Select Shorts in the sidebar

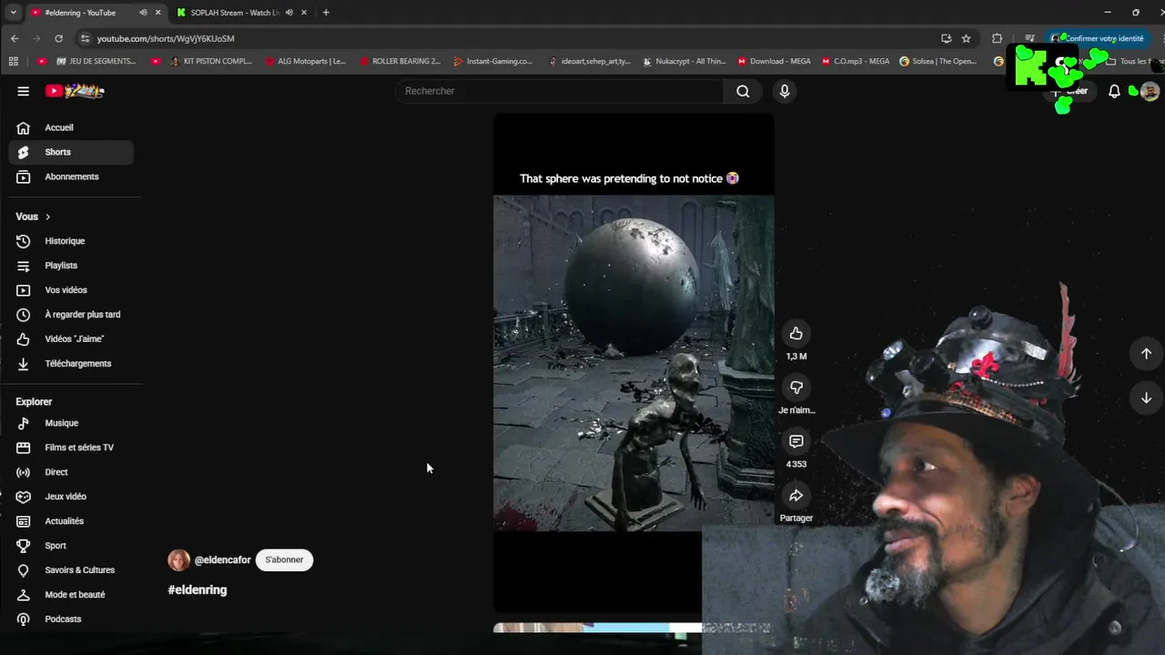[x=71, y=152]
